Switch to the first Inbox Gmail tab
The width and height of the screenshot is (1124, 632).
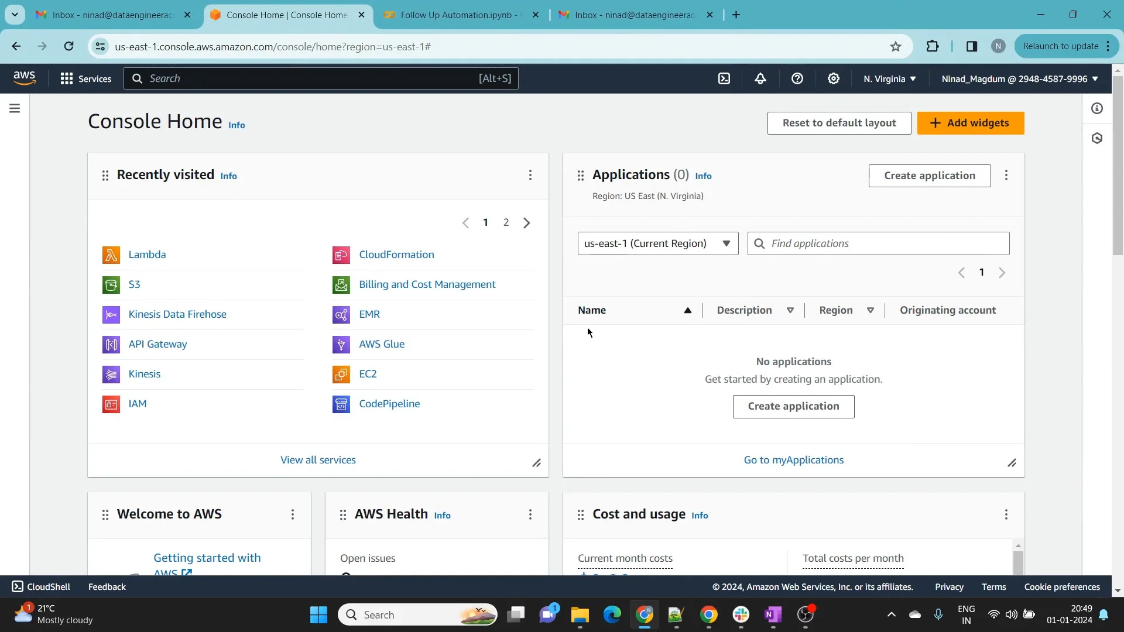pos(113,15)
